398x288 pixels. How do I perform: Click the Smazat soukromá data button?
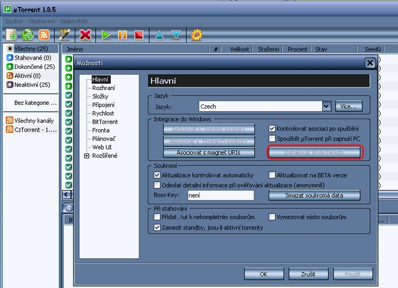coord(314,196)
